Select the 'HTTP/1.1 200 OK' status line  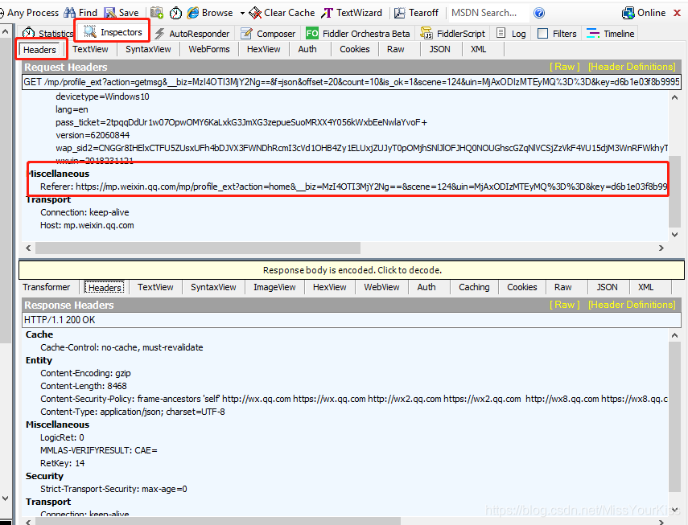pyautogui.click(x=352, y=320)
